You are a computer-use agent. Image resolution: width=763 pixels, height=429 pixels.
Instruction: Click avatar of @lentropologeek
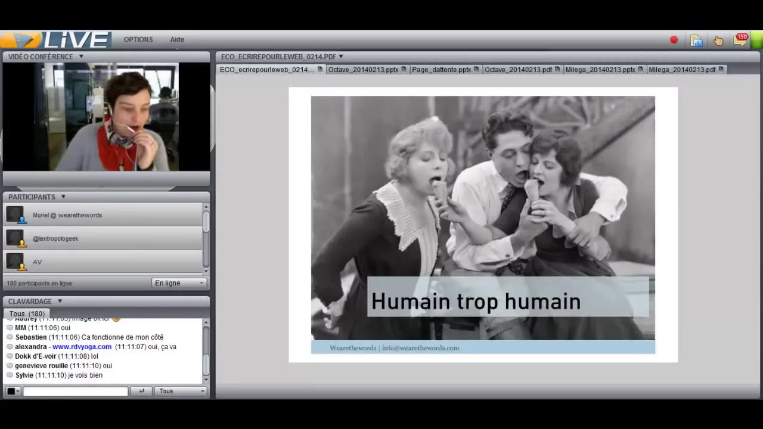tap(15, 238)
